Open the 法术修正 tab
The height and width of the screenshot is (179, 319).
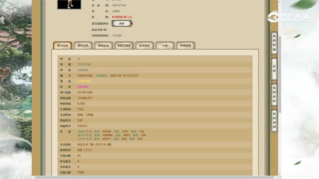(145, 45)
